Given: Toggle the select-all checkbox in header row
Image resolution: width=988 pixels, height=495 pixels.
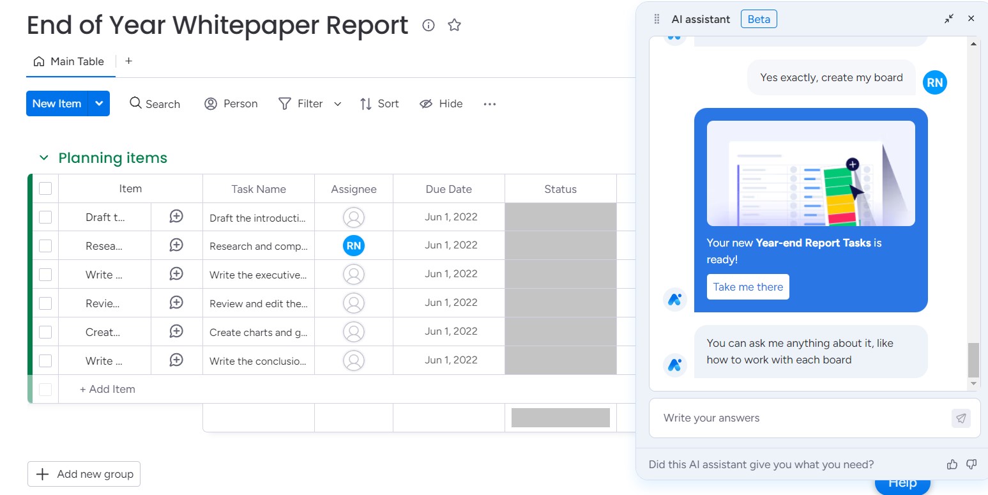Looking at the screenshot, I should pyautogui.click(x=45, y=188).
